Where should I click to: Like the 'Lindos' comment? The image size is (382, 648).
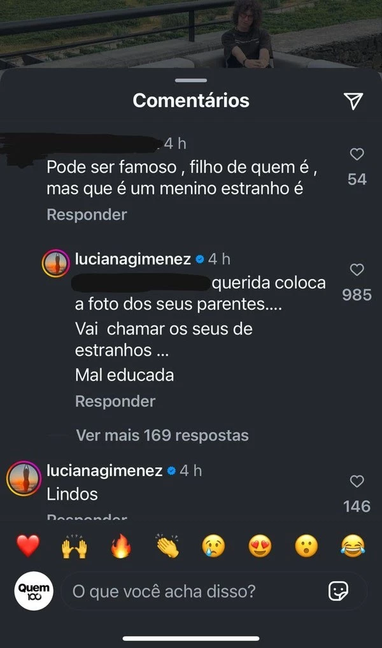coord(357,481)
